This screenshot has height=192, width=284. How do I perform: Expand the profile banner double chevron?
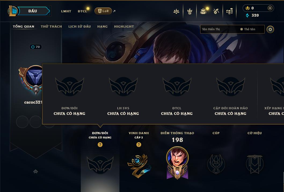(35, 171)
